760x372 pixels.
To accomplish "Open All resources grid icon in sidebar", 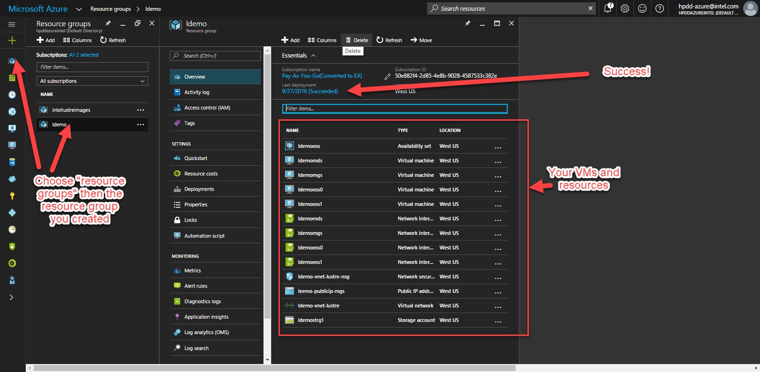I will [x=12, y=78].
